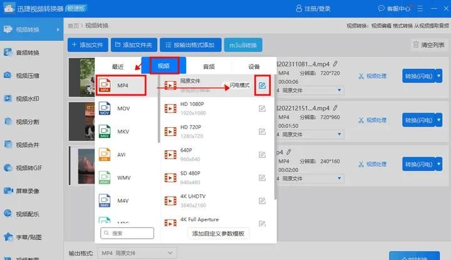Click the 搜索 search field in the format popup
This screenshot has width=451, height=260.
127,233
